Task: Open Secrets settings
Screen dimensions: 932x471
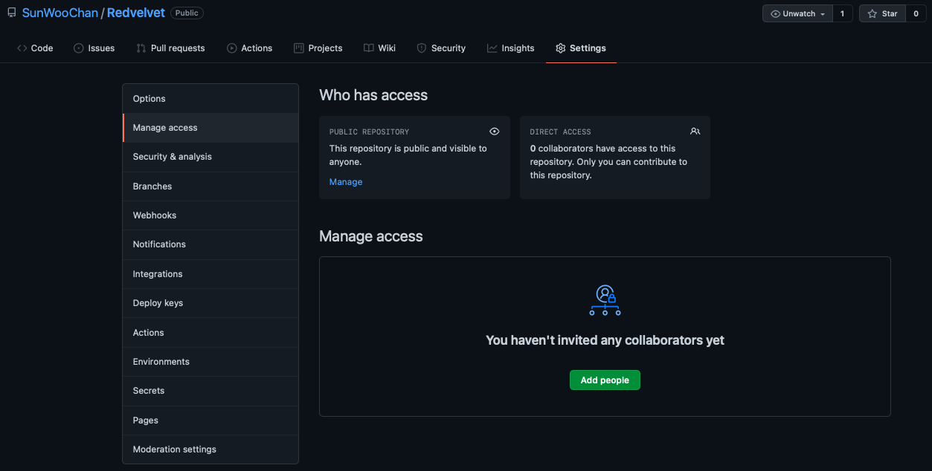Action: click(x=210, y=391)
